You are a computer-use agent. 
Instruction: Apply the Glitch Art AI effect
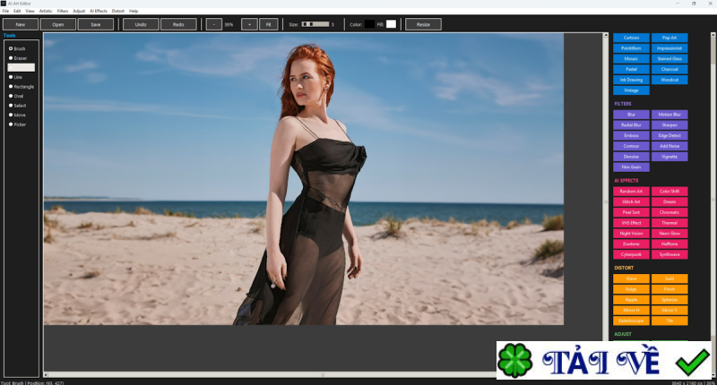click(631, 201)
